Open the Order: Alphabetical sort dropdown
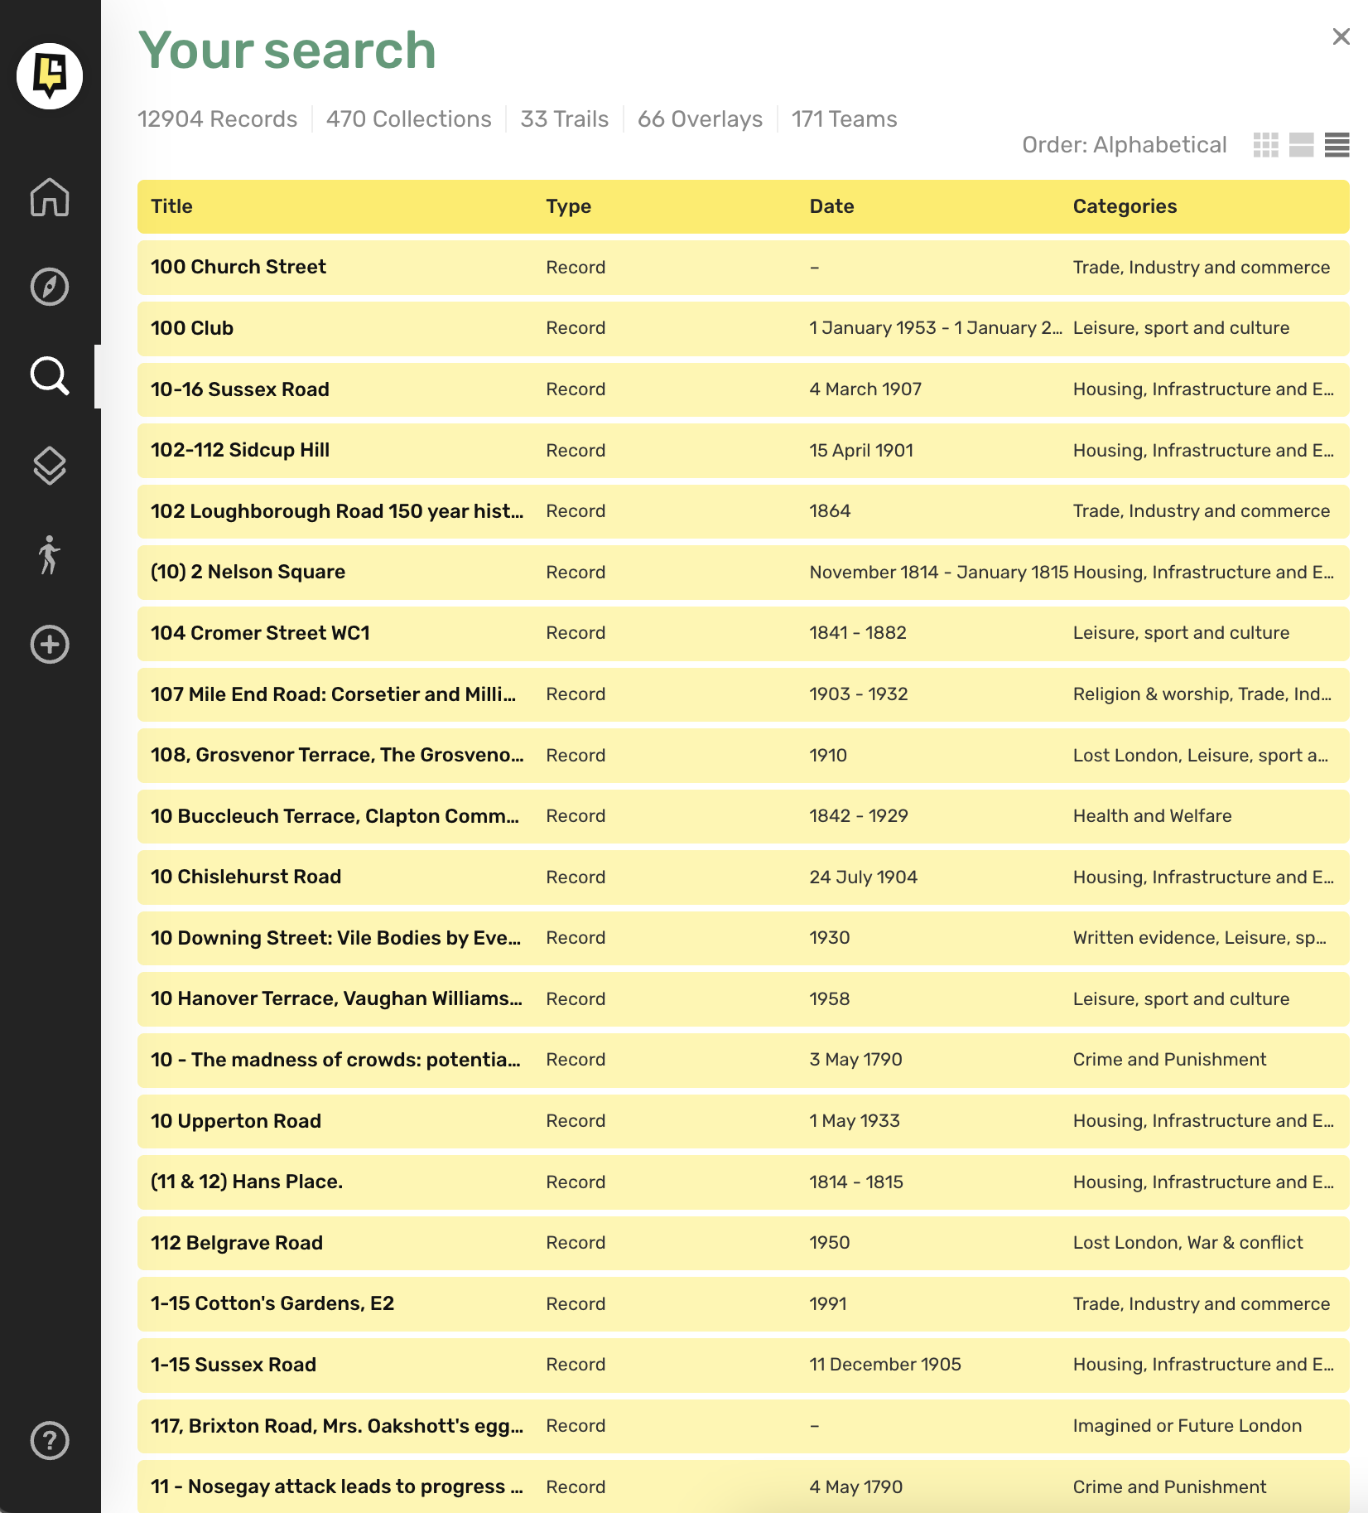This screenshot has width=1368, height=1513. [x=1124, y=145]
